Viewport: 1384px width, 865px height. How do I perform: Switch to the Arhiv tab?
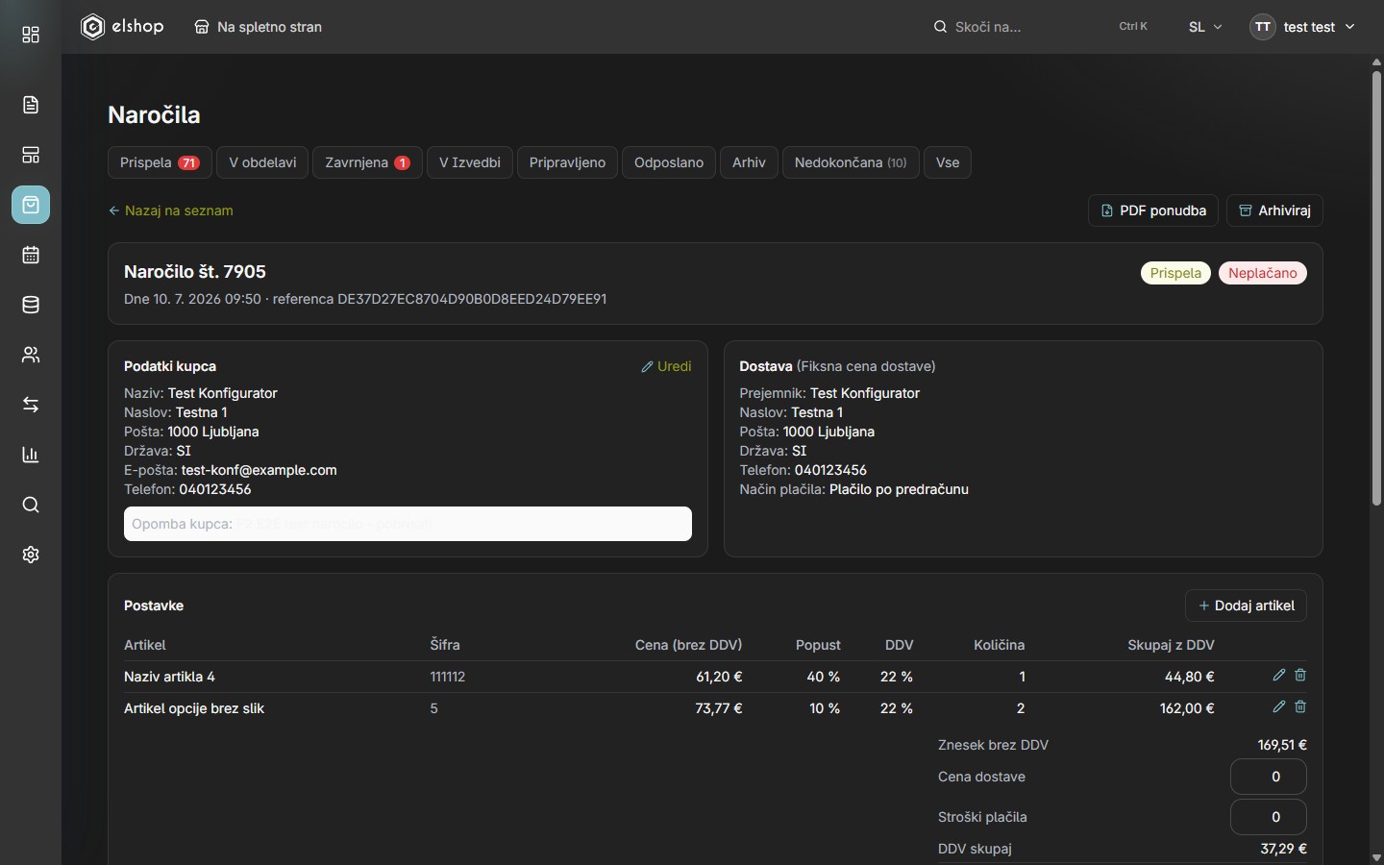point(749,162)
